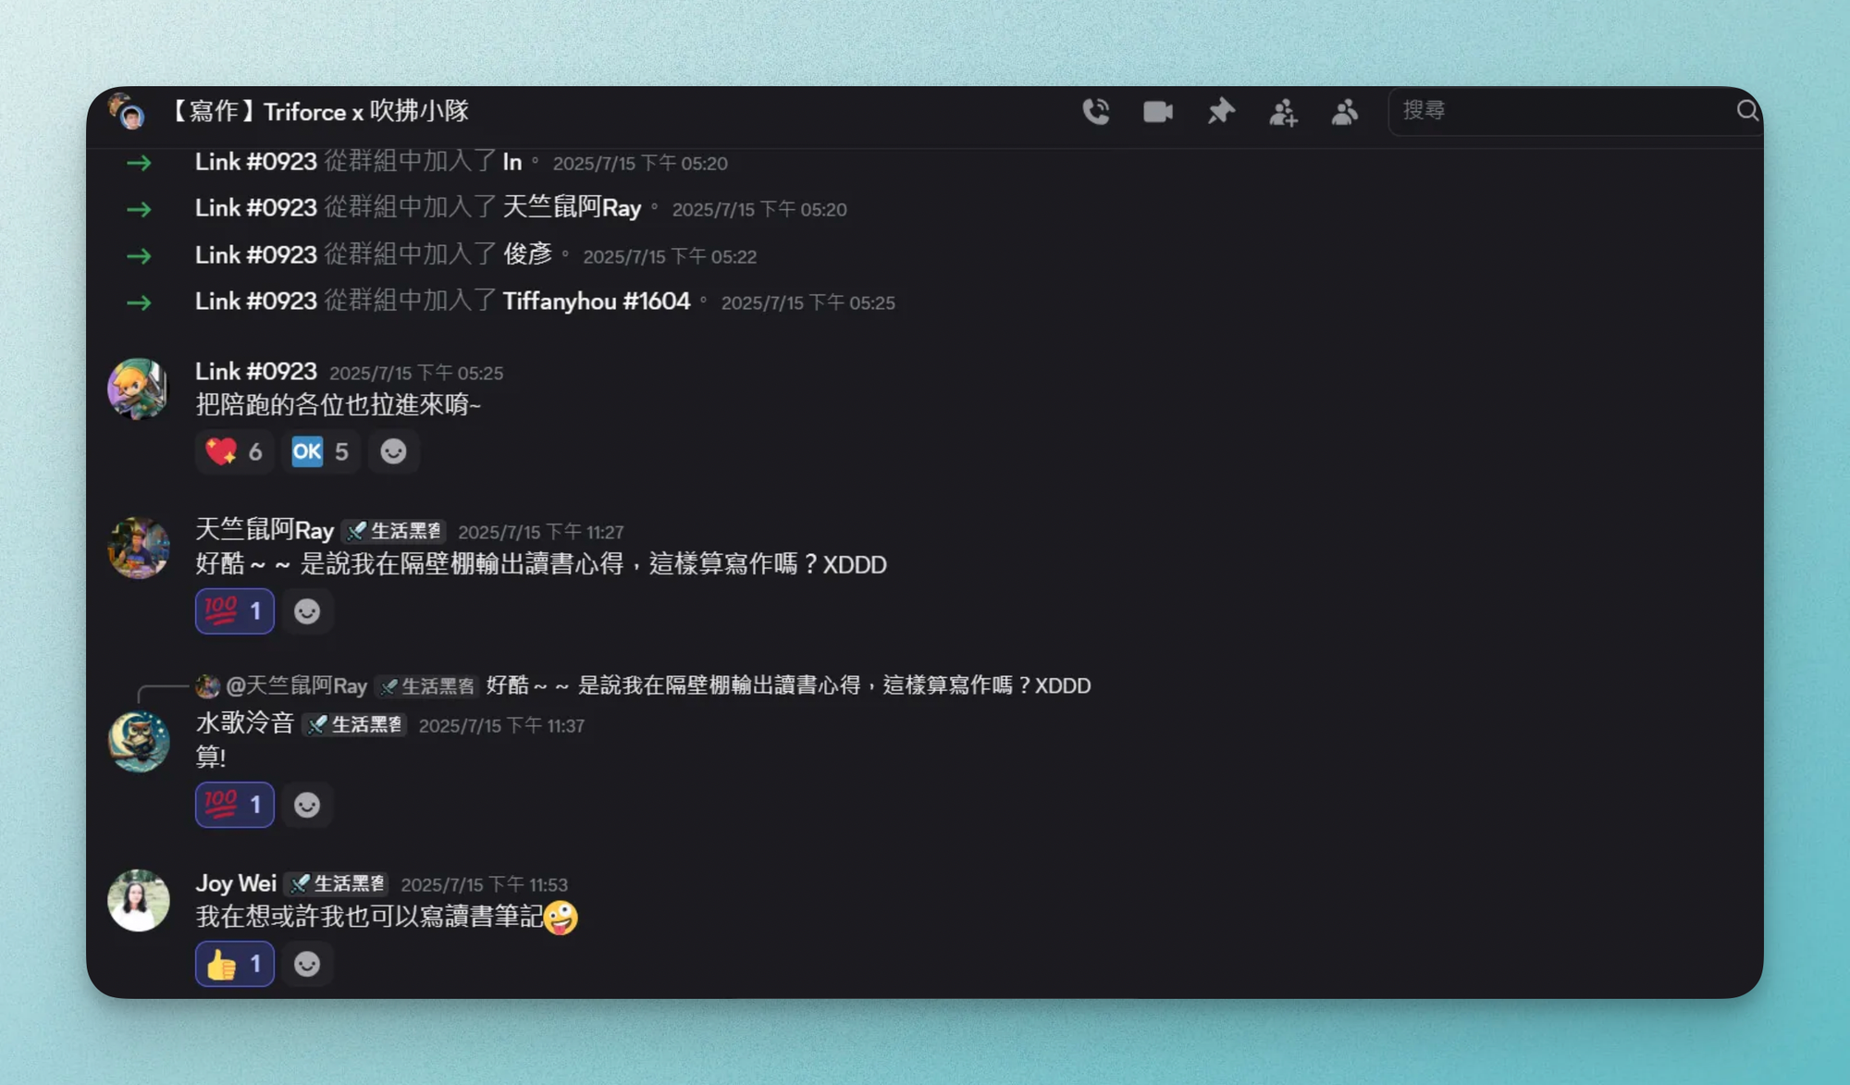Toggle 100 reaction on 水歌泠音's message

coord(234,805)
